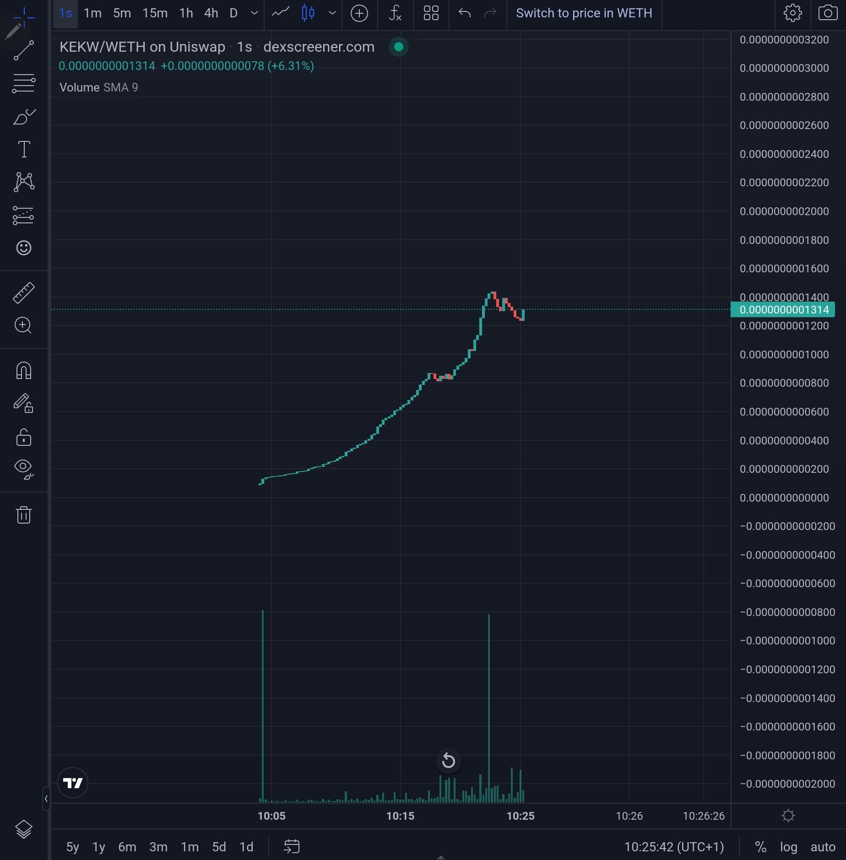Screen dimensions: 846x860
Task: Collapse the left drawing toolbar
Action: click(x=46, y=799)
